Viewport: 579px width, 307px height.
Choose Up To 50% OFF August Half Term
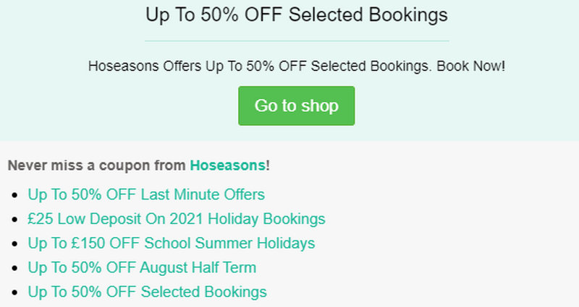(x=142, y=268)
